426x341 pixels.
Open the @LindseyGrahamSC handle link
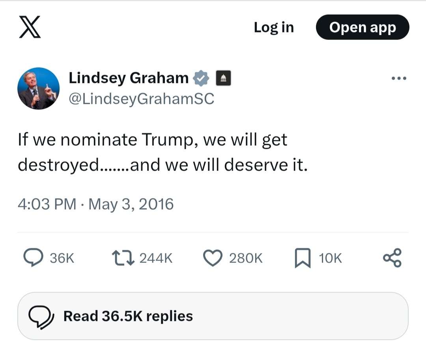[142, 99]
